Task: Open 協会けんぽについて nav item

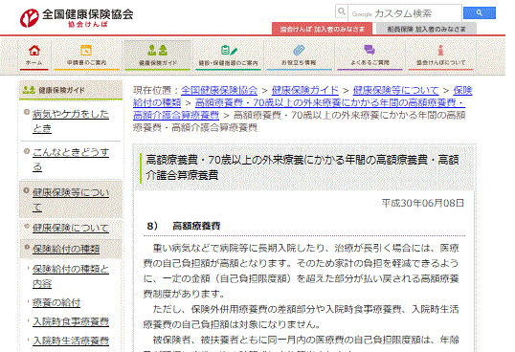Action: coord(440,55)
